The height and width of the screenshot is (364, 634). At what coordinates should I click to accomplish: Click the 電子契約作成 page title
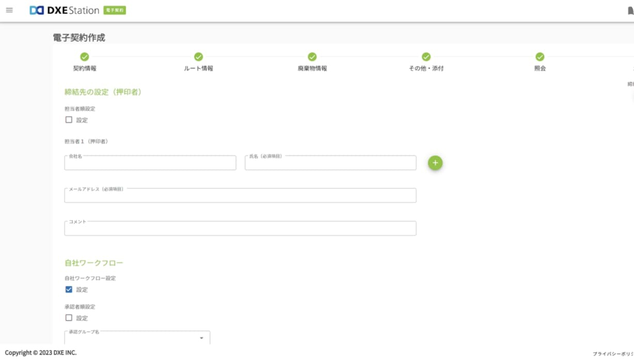[79, 38]
